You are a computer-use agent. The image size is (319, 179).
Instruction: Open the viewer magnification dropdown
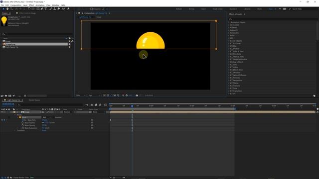pos(81,95)
